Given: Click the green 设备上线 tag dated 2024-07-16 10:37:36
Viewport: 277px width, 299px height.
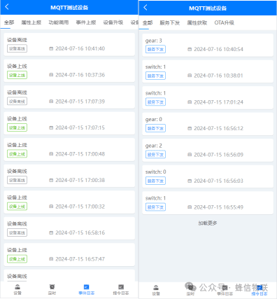Looking at the screenshot, I should coord(17,75).
